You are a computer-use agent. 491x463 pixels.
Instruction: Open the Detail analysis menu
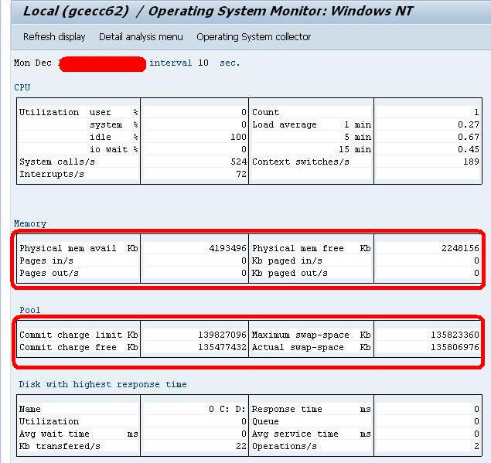(x=141, y=36)
